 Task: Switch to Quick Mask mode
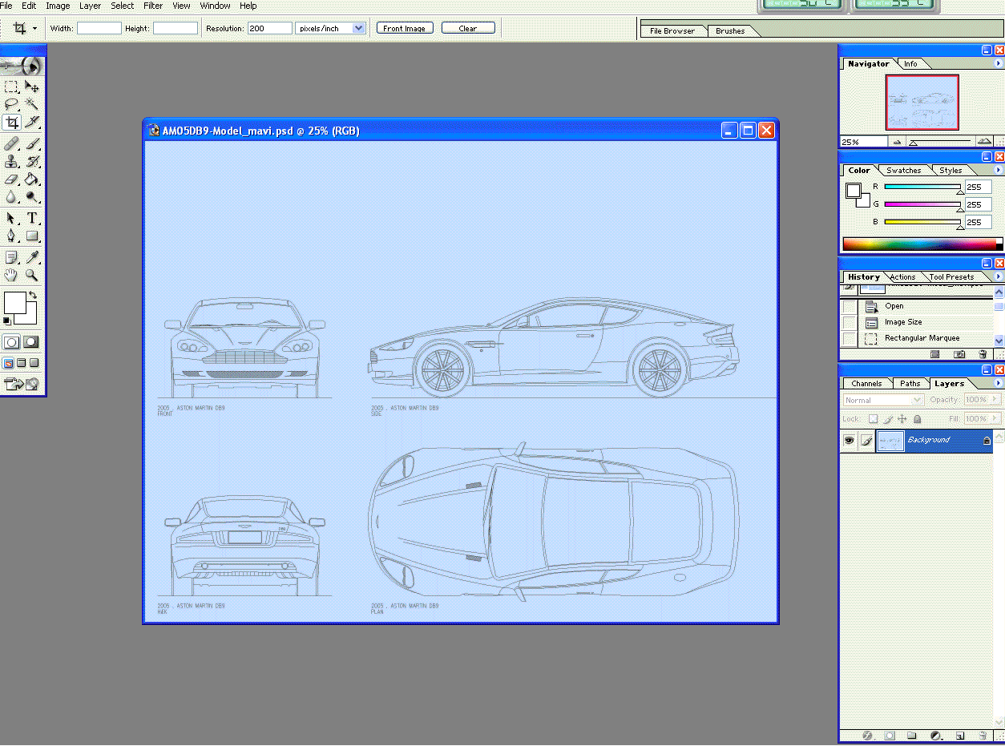pyautogui.click(x=31, y=342)
